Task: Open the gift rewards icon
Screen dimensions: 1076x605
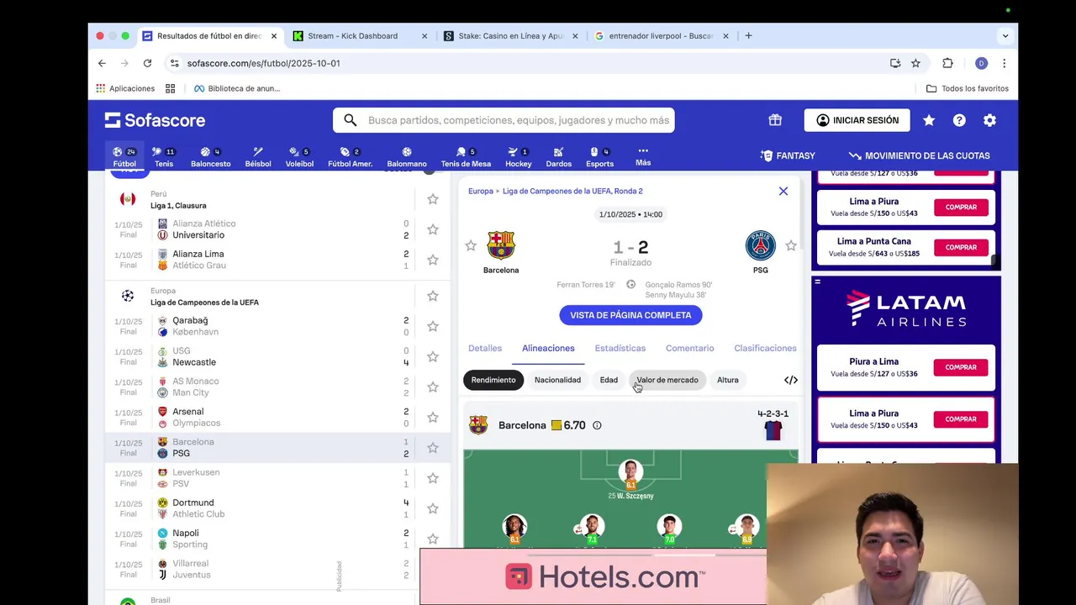Action: (775, 120)
